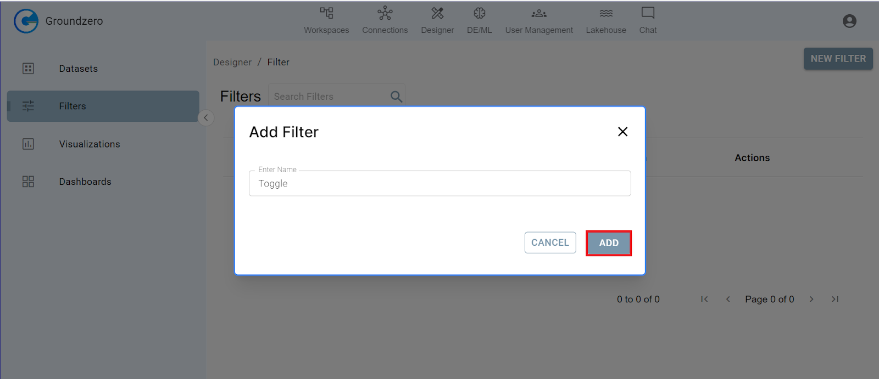The image size is (879, 379).
Task: Open the Lakehouse waves icon
Action: 606,13
